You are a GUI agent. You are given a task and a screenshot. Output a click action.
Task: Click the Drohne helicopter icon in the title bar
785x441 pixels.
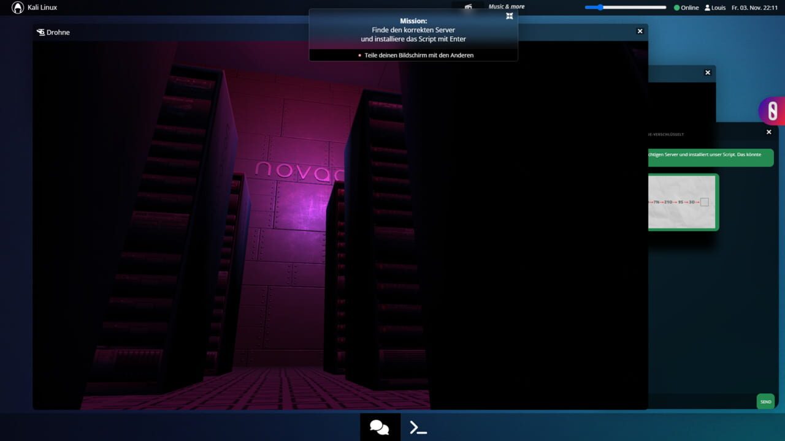point(40,32)
